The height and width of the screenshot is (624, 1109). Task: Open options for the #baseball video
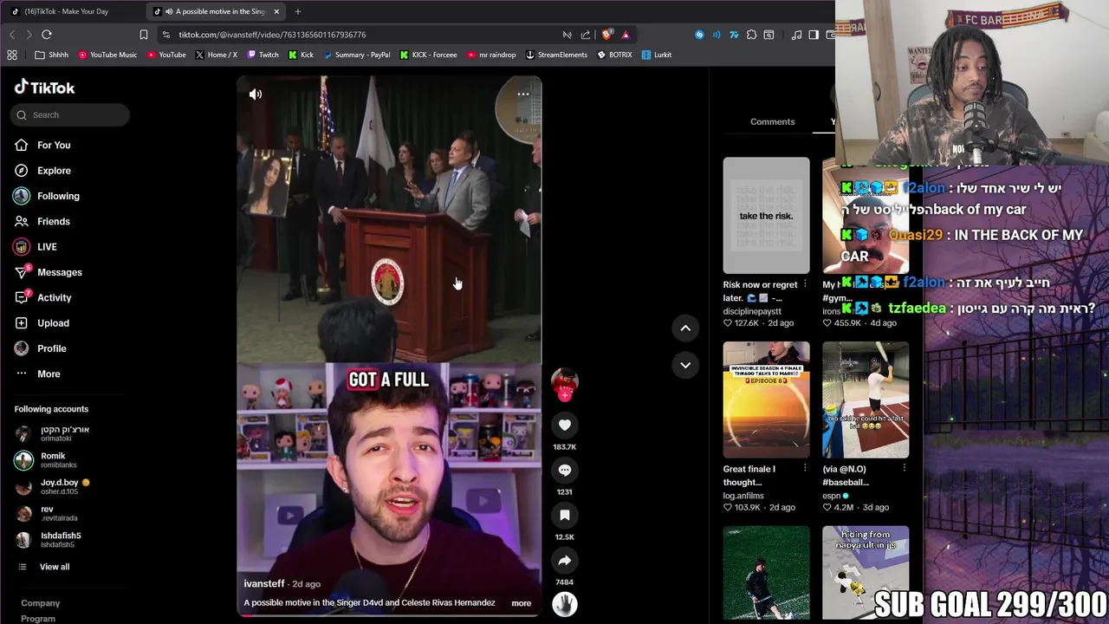pyautogui.click(x=904, y=469)
